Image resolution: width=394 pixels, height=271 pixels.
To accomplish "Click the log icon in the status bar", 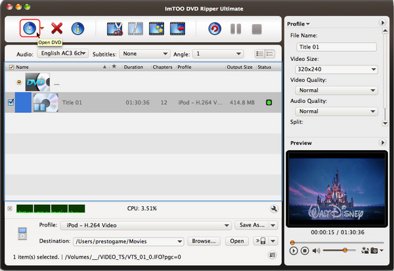I will click(x=272, y=255).
